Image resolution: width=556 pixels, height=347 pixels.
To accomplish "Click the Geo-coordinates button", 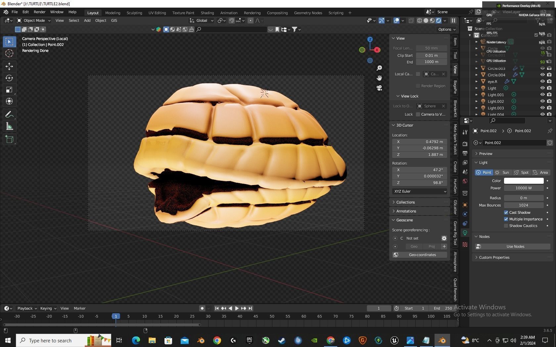I will (x=420, y=255).
